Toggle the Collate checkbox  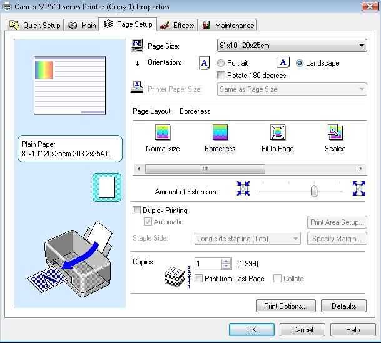[x=277, y=278]
